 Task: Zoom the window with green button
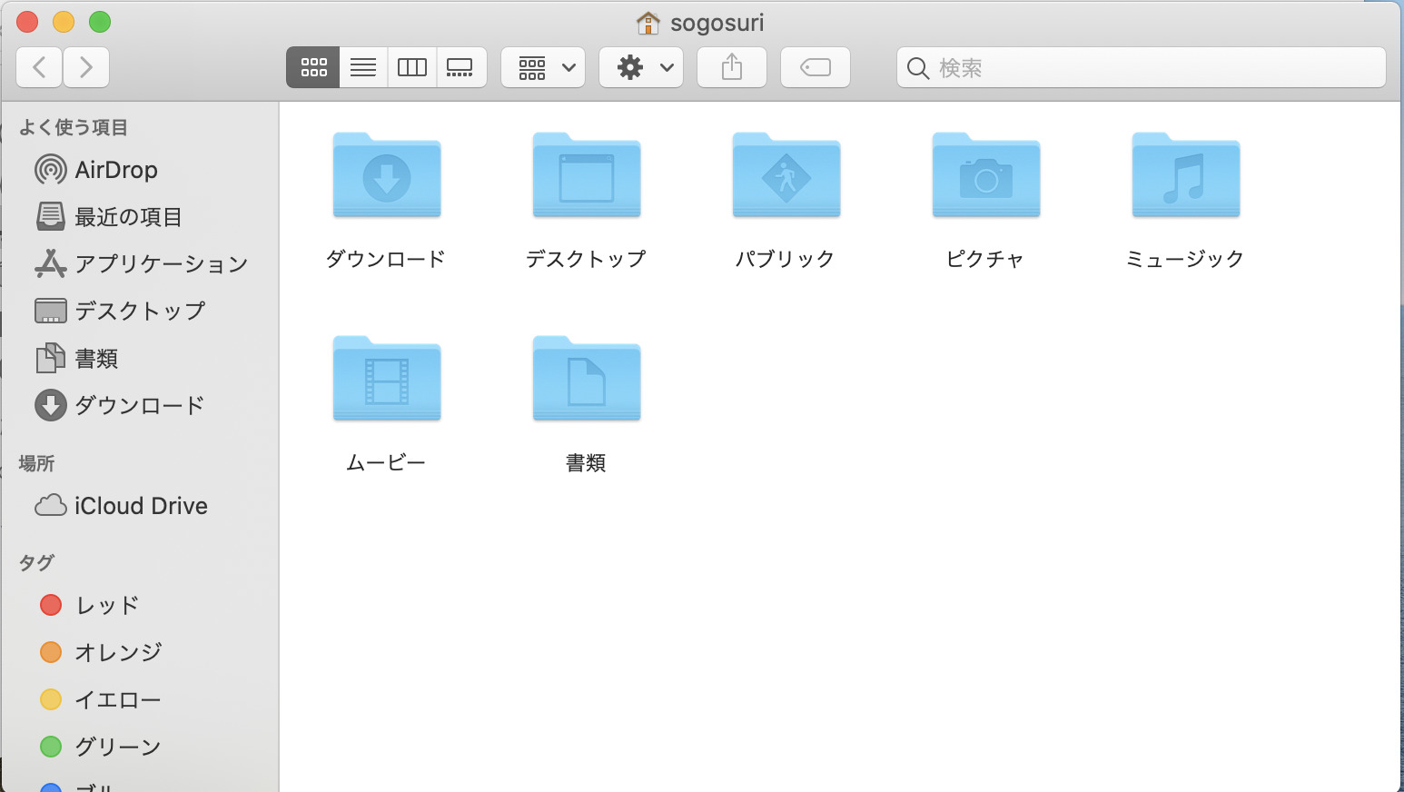click(x=100, y=22)
